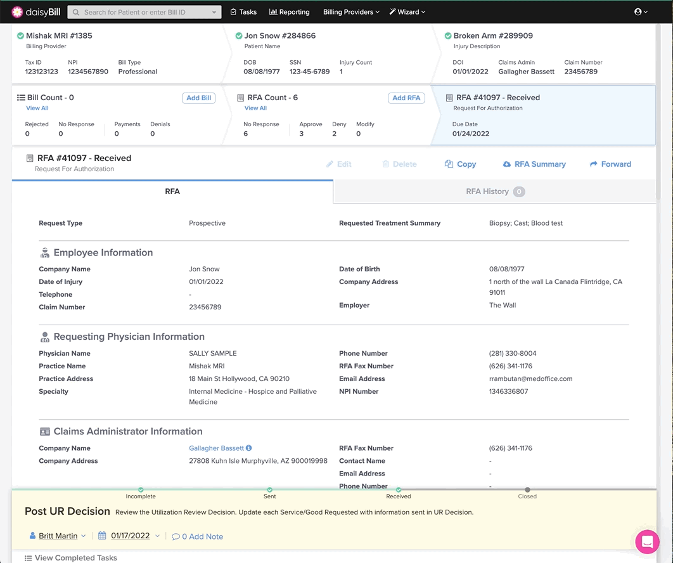
Task: Click claim number 23456789 under Employee Information
Action: click(x=205, y=307)
